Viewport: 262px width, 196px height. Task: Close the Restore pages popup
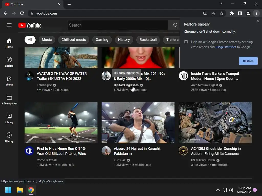click(257, 21)
